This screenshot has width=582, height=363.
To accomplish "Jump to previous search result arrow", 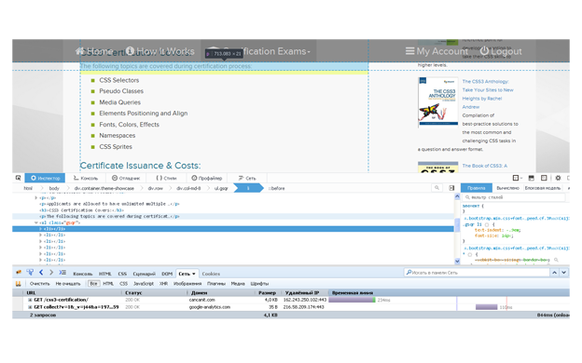I will [554, 273].
